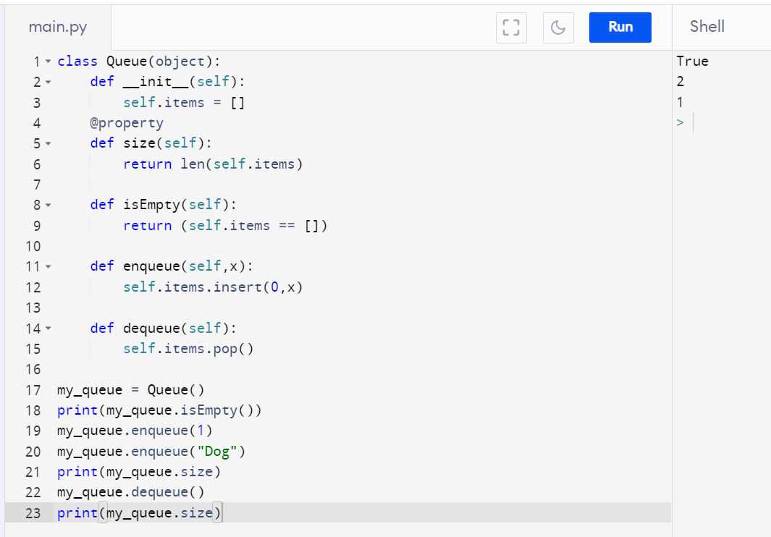
Task: Click the my_queue = Queue() assignment line
Action: [x=130, y=390]
